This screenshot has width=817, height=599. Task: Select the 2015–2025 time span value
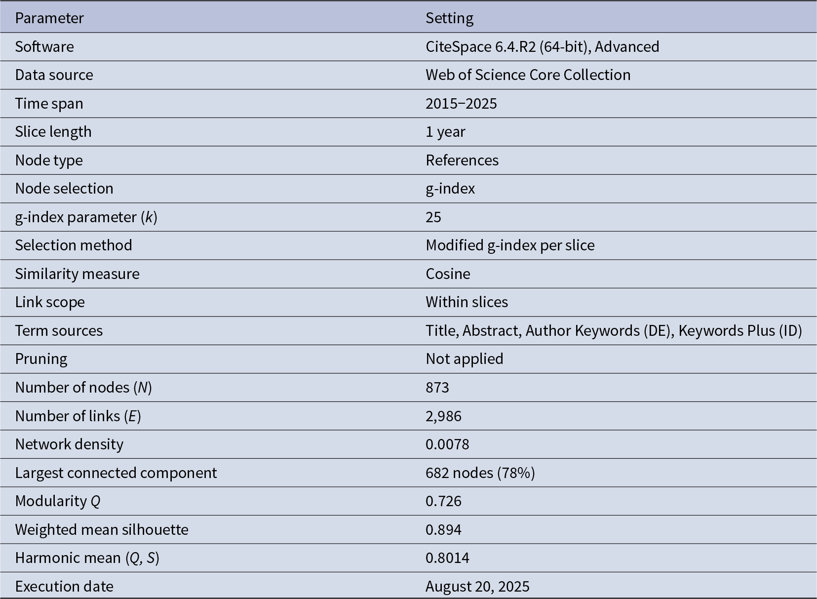tap(461, 103)
